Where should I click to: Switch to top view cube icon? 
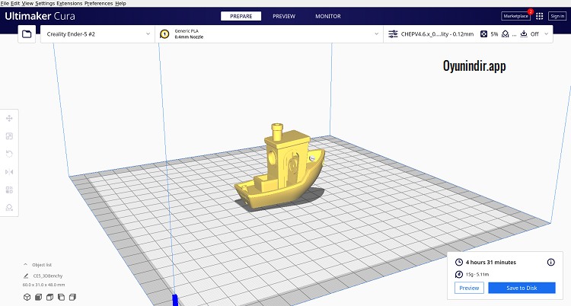pos(50,297)
